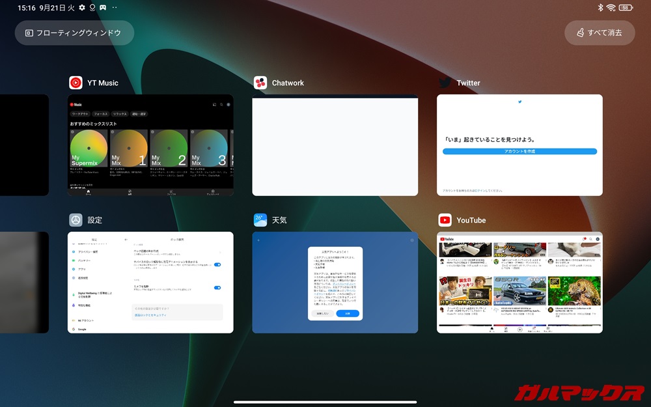Toggle the camera launch switch in 設定 preview
The image size is (651, 407).
point(217,287)
